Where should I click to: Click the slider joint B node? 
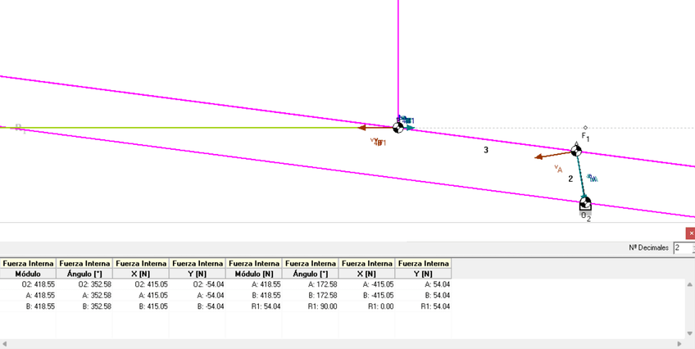pyautogui.click(x=398, y=127)
